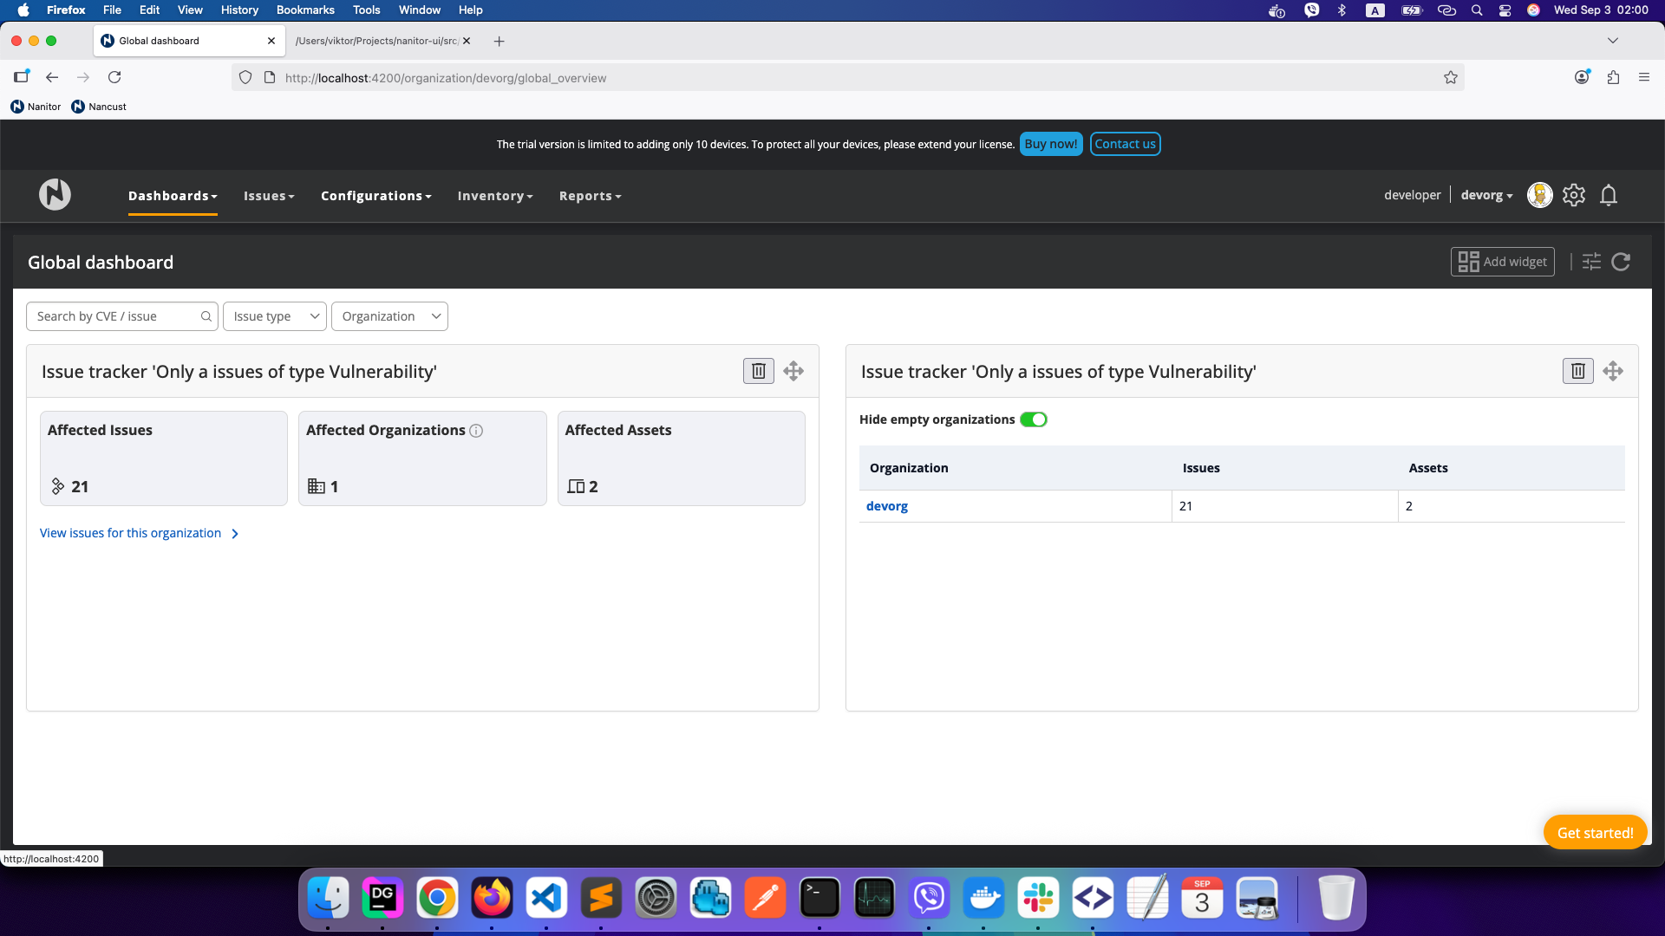Open the Reports navigation menu
The height and width of the screenshot is (936, 1665).
pos(590,197)
